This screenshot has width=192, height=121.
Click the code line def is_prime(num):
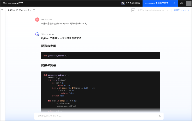coord(58,80)
